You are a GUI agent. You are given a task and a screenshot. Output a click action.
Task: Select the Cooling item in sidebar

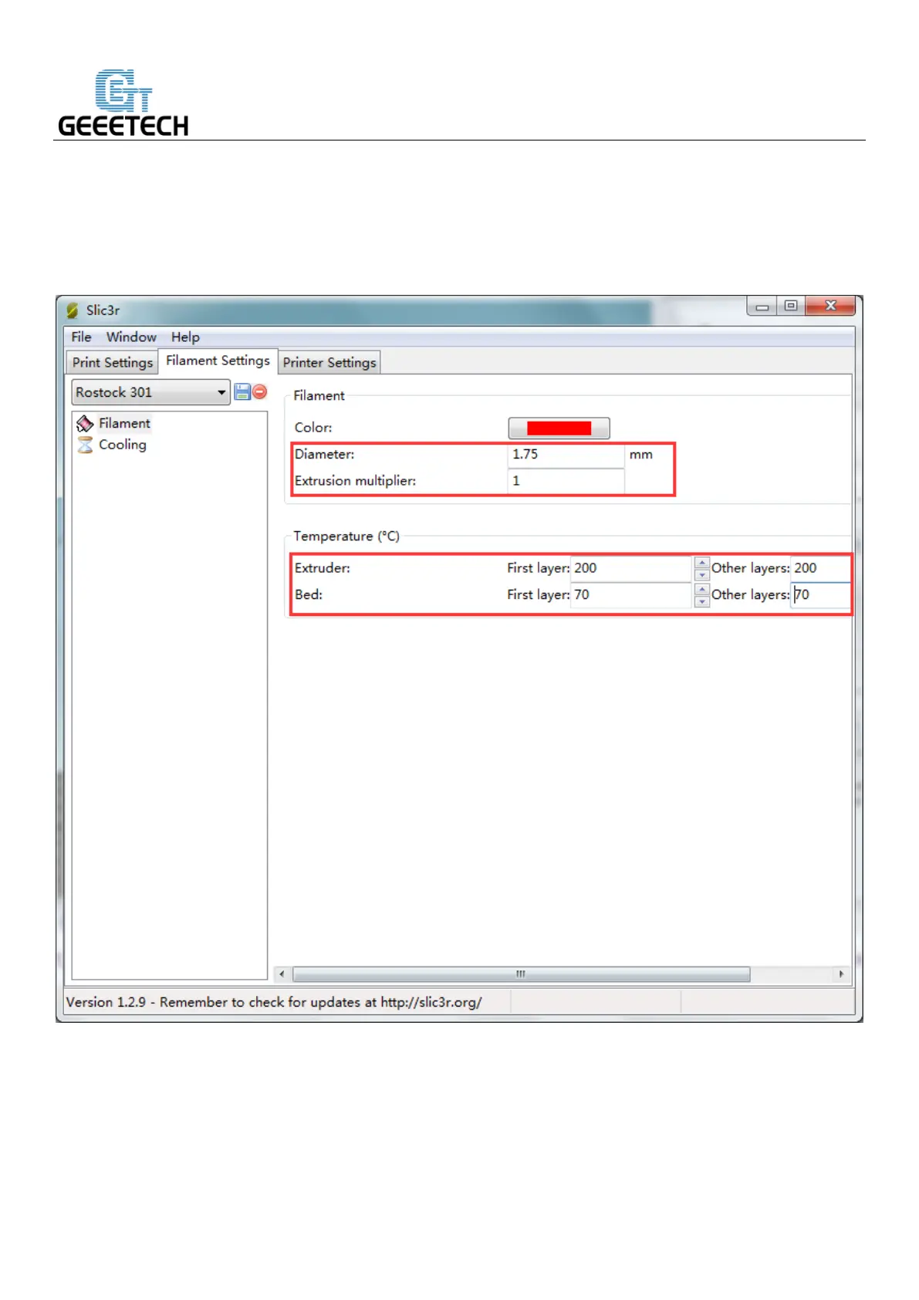click(x=122, y=445)
